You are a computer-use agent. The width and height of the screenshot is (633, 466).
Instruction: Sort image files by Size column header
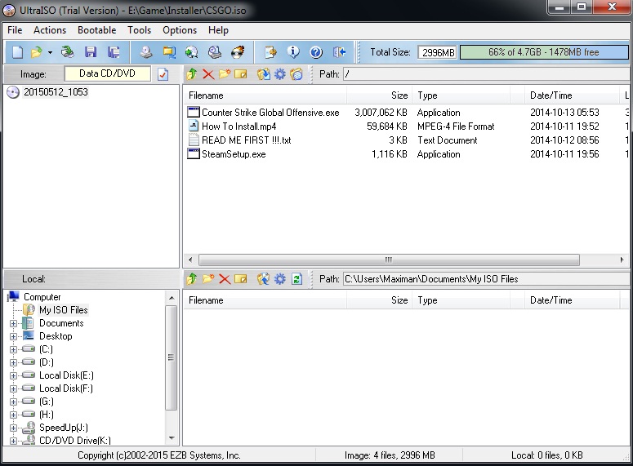(x=380, y=95)
